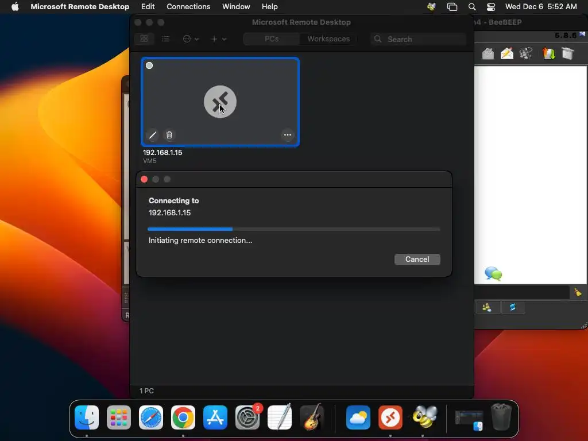This screenshot has height=441, width=588.
Task: Switch to grid view in Remote Desktop
Action: (144, 39)
